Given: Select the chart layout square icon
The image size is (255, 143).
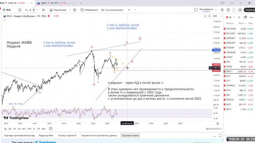Looking at the screenshot, I should coord(196,10).
